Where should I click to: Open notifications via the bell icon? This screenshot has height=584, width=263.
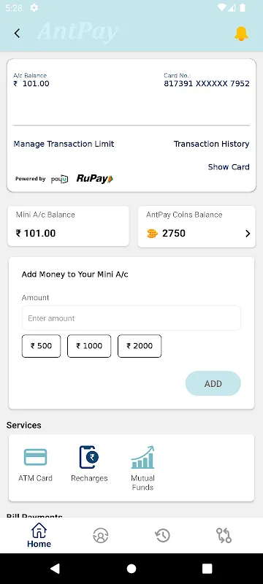241,34
